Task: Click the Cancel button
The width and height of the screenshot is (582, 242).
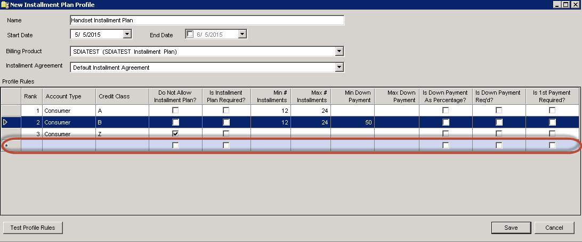Action: tap(554, 228)
